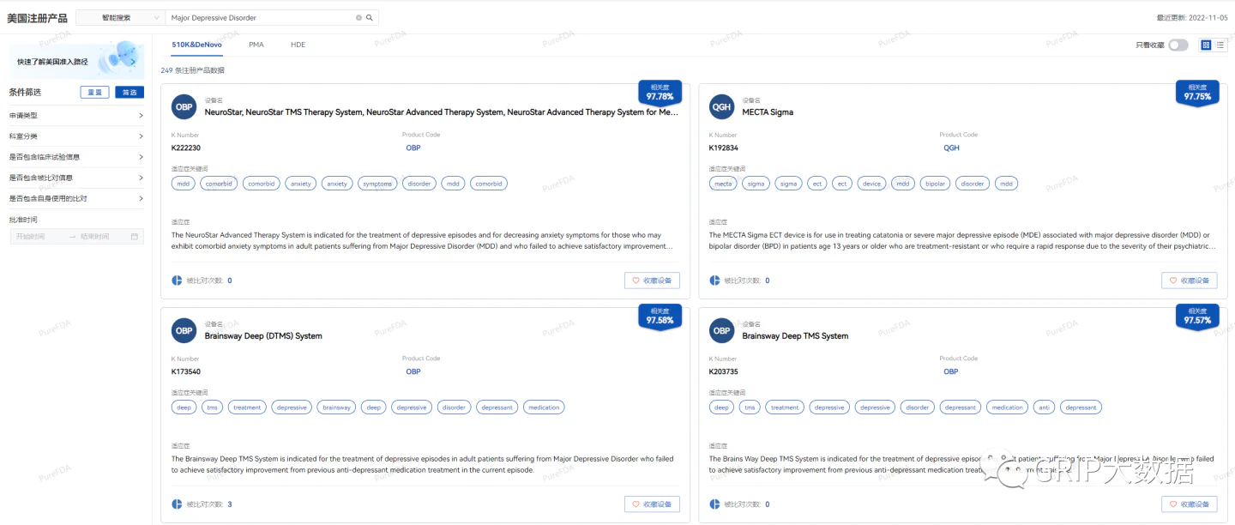Click the 重置 reset button
This screenshot has width=1235, height=525.
[x=94, y=92]
